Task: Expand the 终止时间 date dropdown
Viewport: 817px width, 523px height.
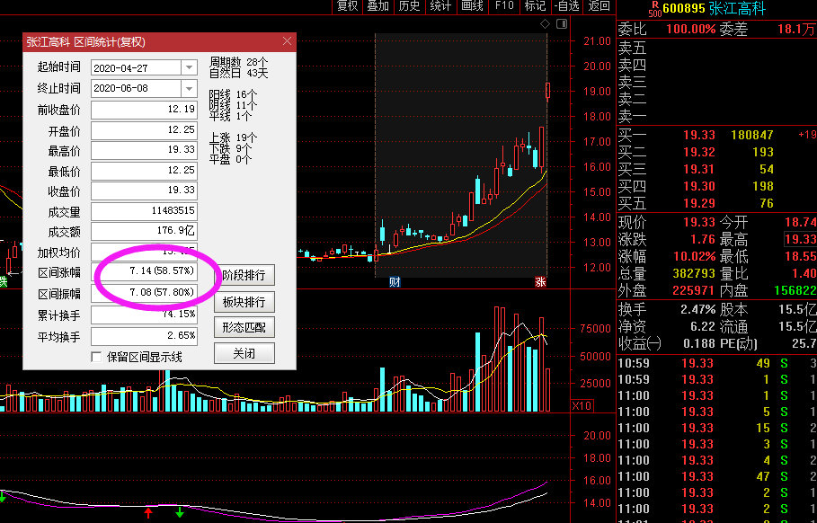Action: [x=189, y=88]
